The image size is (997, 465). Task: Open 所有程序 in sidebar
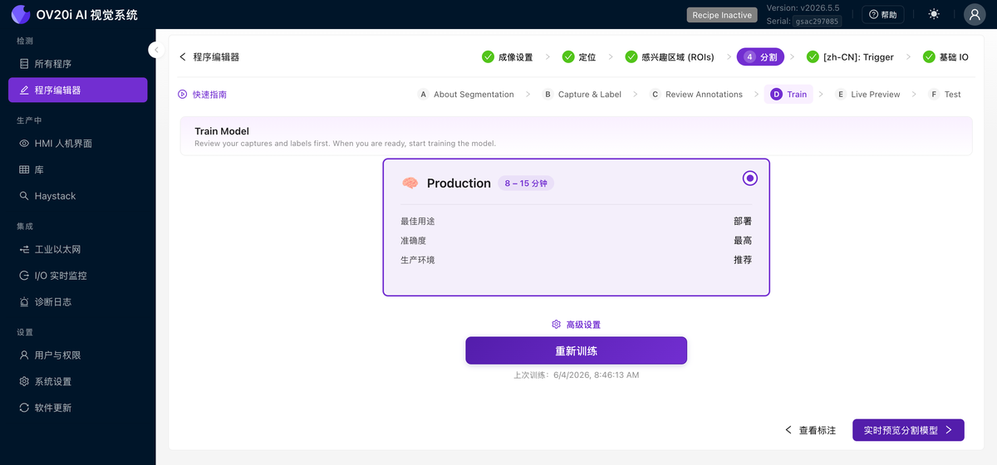coord(78,64)
